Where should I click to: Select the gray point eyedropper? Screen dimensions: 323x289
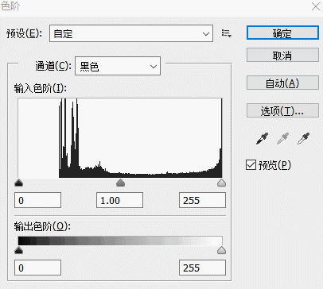282,139
